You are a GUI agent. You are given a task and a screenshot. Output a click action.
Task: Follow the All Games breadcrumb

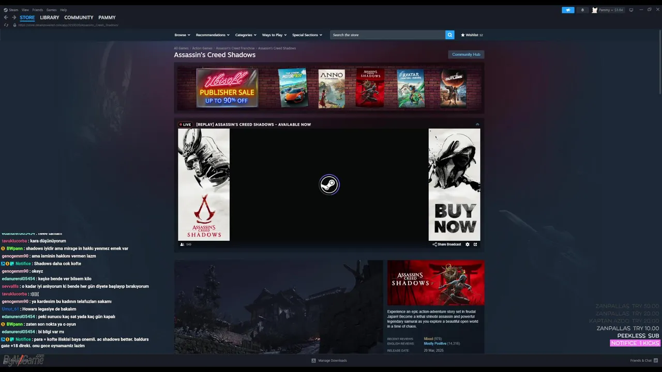pos(181,48)
